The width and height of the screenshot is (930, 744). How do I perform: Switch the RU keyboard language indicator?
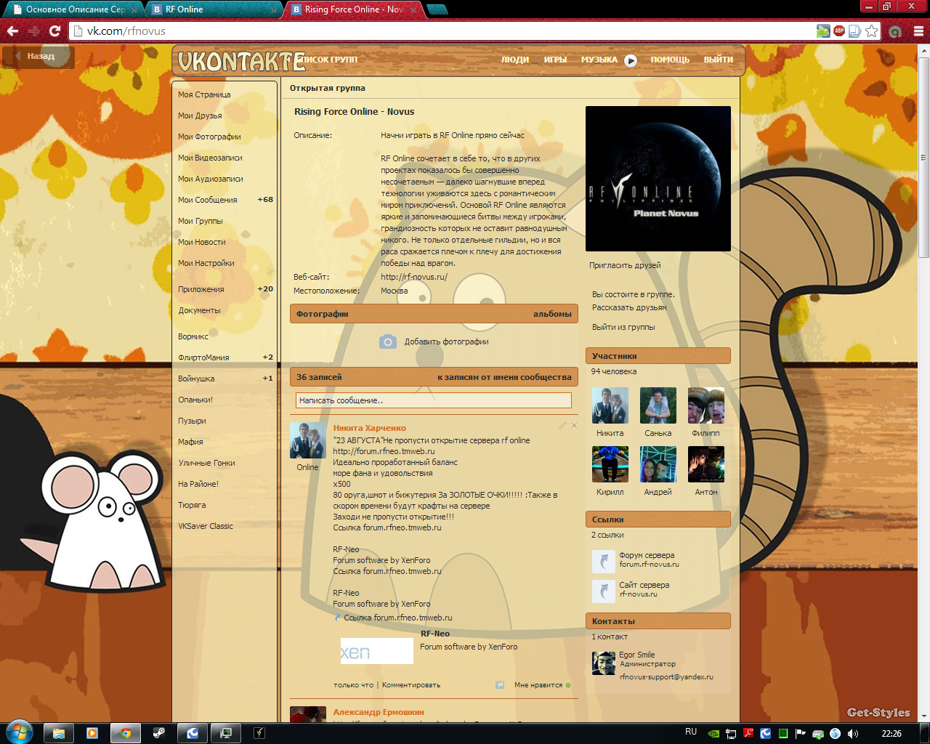[x=691, y=732]
